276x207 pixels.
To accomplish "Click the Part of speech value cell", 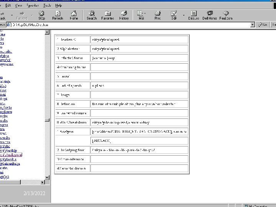I will coord(139,86).
